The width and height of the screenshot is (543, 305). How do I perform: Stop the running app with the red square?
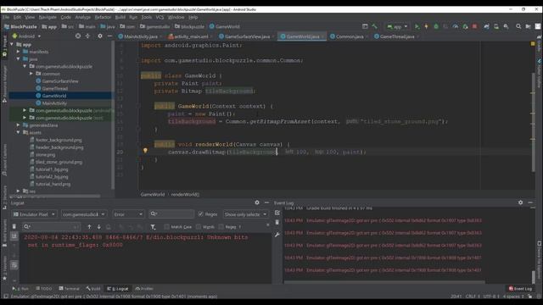475,26
